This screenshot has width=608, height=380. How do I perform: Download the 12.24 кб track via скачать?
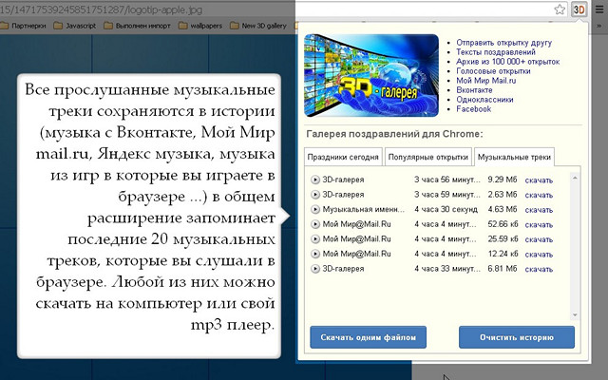click(x=539, y=256)
